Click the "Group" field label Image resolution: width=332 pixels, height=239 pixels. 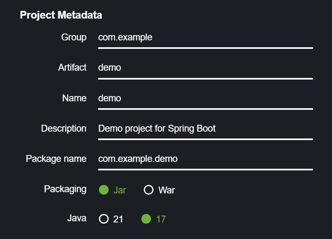(x=74, y=38)
